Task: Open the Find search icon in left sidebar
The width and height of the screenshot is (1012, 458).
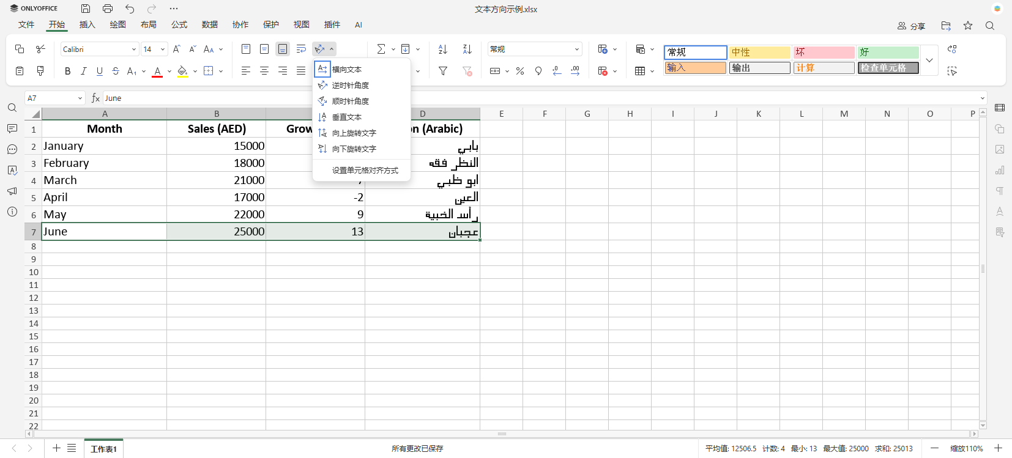Action: coord(12,108)
